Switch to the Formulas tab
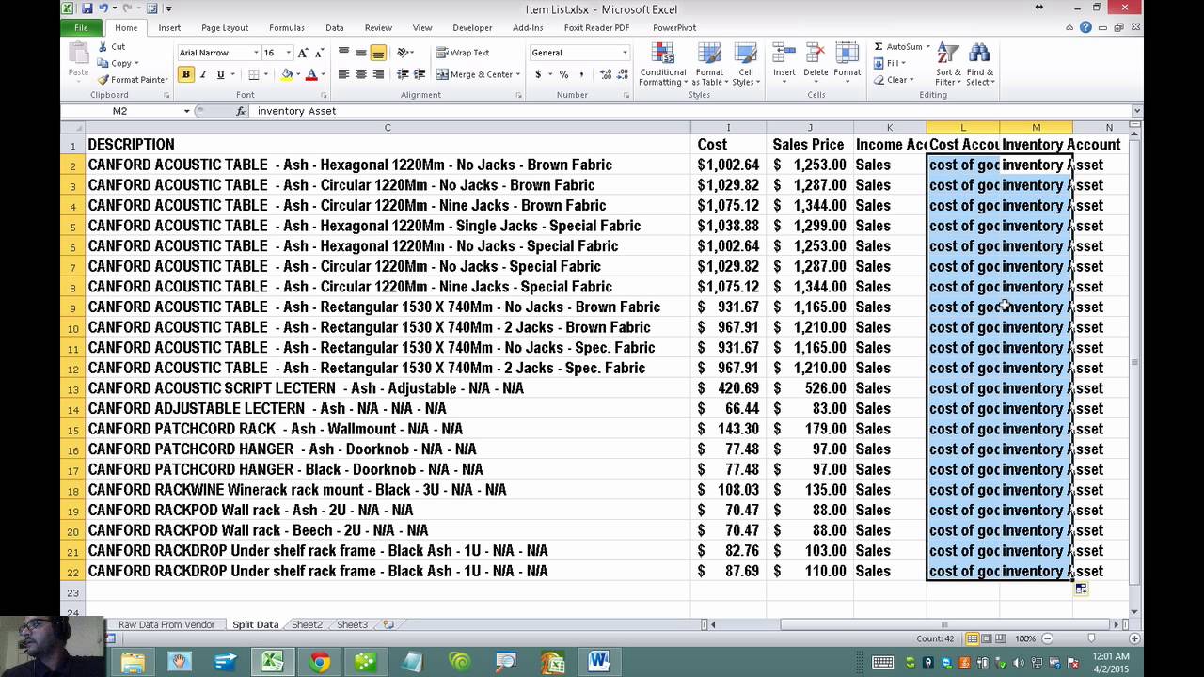This screenshot has height=677, width=1204. 286,28
